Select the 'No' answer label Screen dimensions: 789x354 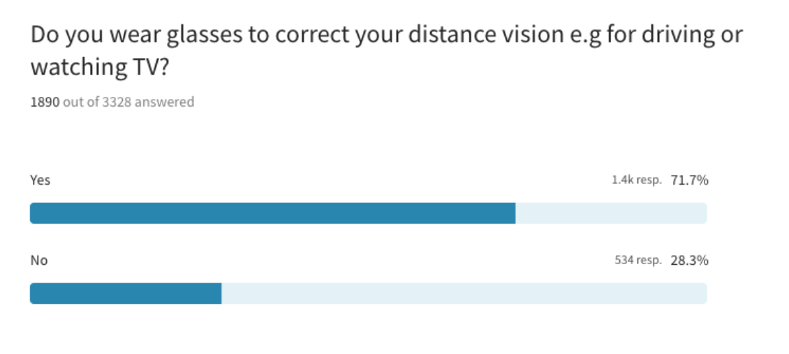(x=38, y=260)
